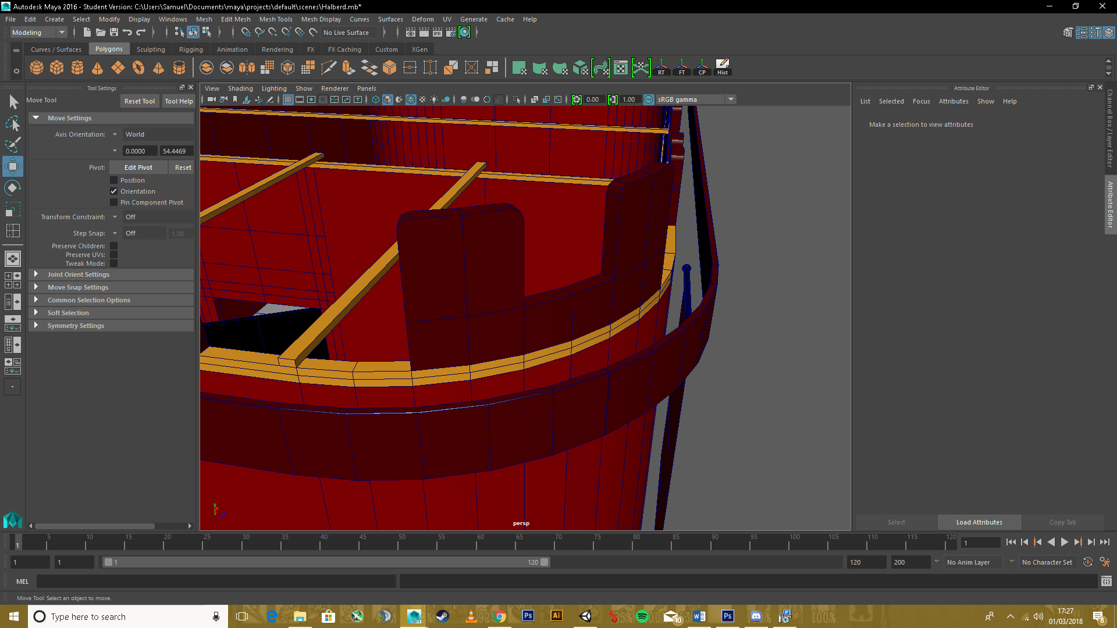
Task: Choose the Lasso select tool
Action: tap(13, 123)
